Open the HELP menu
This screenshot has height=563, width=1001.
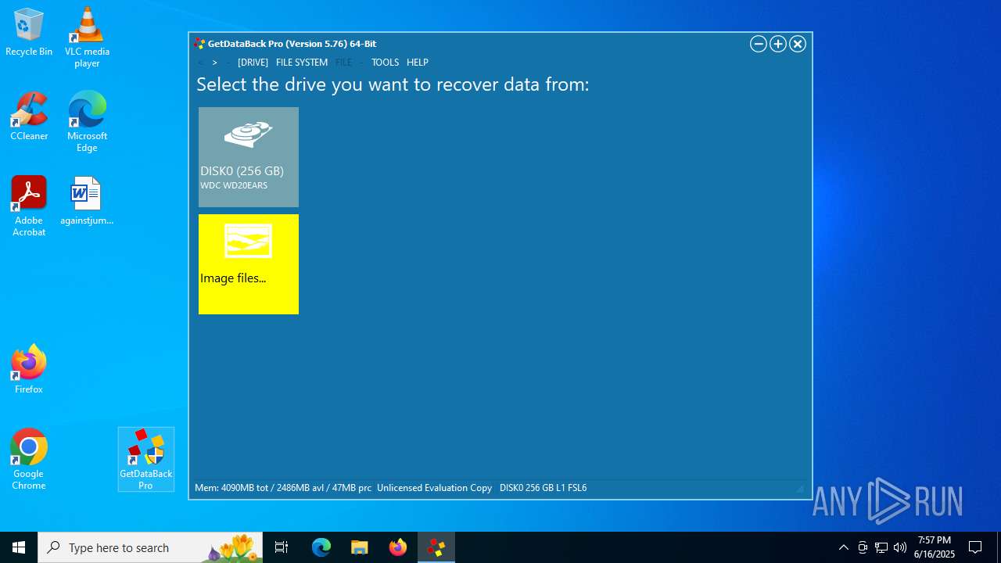tap(418, 63)
